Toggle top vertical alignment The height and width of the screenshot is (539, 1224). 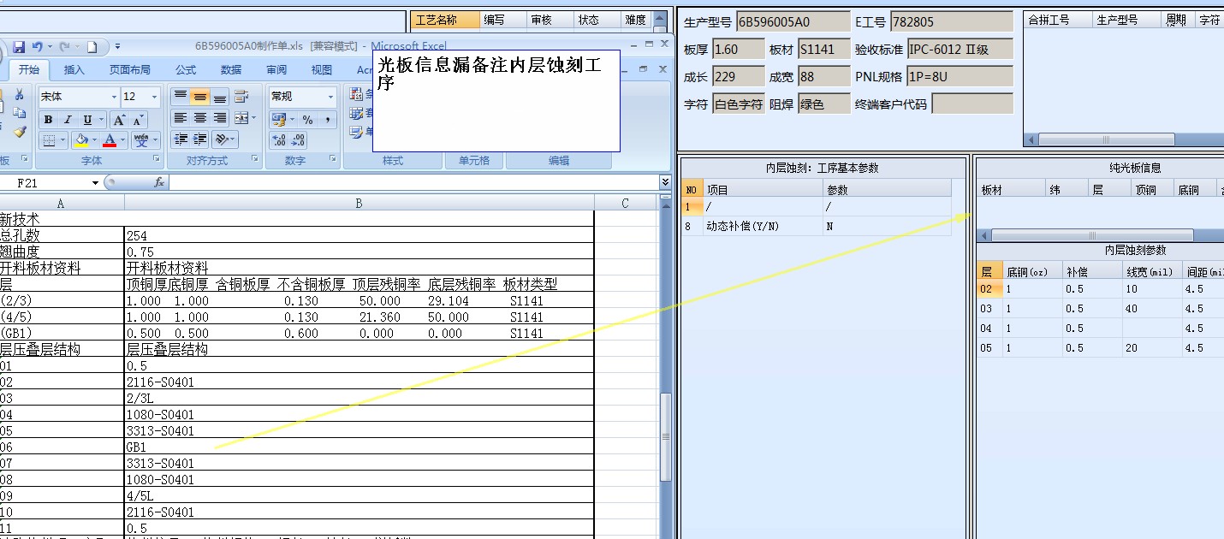point(181,97)
